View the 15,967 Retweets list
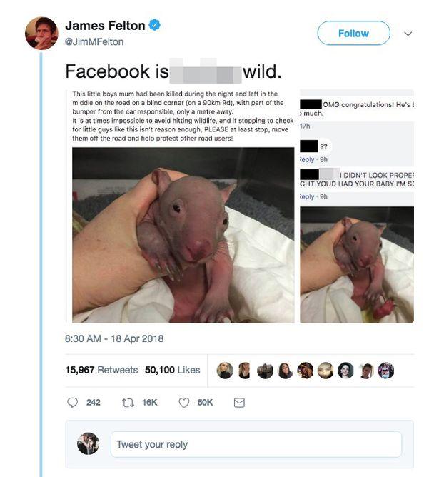This screenshot has height=477, width=439. (101, 370)
